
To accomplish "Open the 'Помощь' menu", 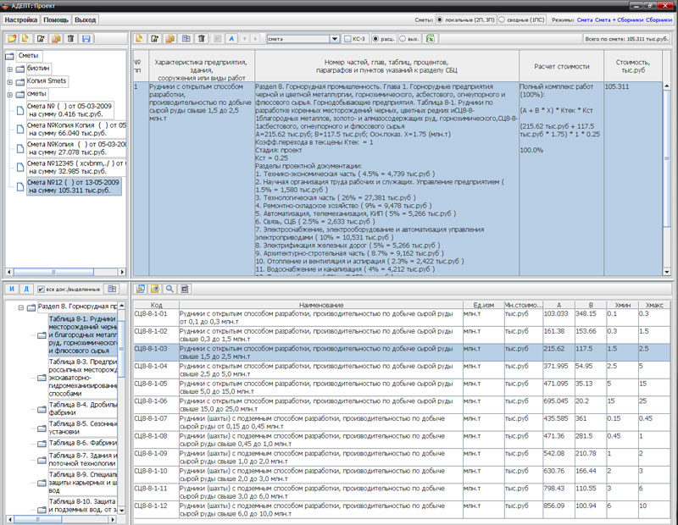I will click(56, 18).
